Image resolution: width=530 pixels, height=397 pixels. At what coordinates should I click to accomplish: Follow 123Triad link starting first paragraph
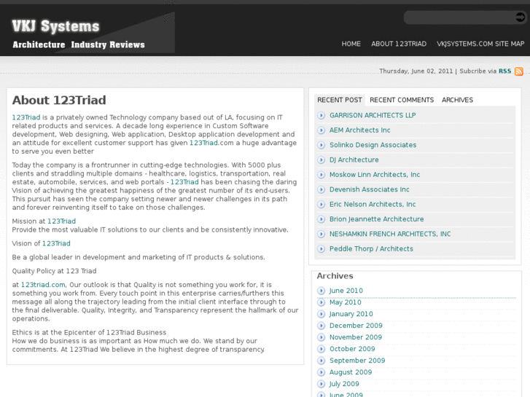coord(26,117)
